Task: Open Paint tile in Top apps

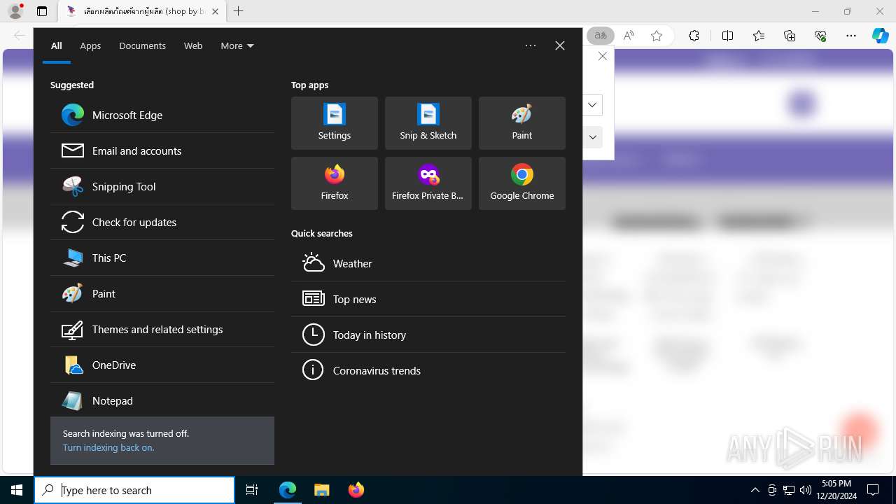Action: [522, 123]
